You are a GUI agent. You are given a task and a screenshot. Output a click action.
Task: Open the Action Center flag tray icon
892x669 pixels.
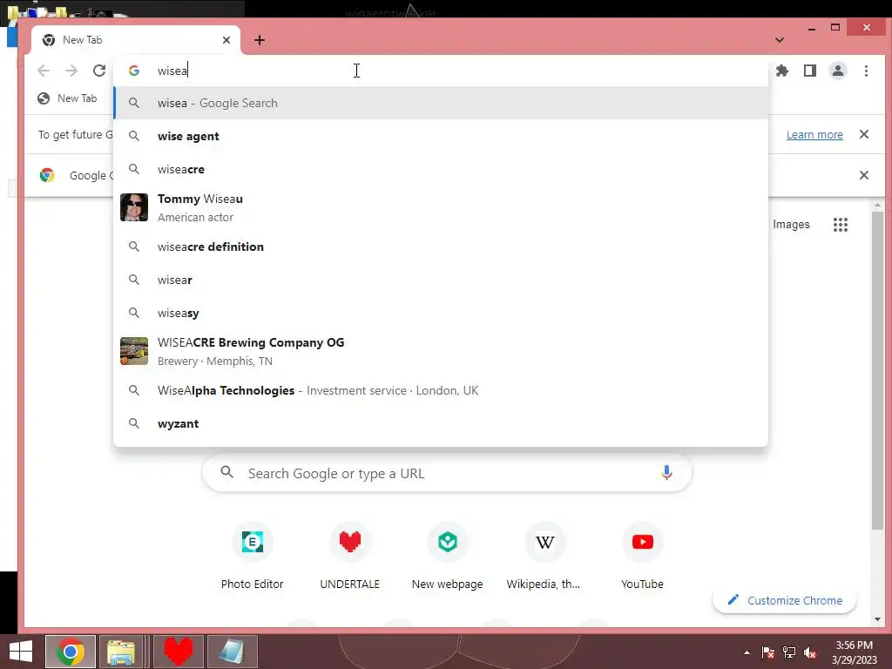pyautogui.click(x=768, y=652)
